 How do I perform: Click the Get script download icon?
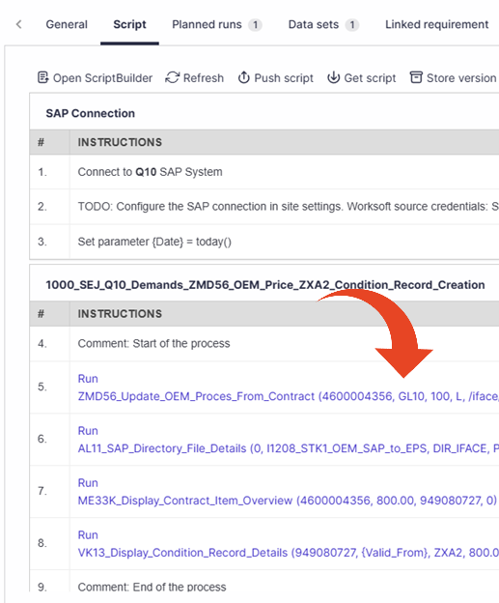333,77
